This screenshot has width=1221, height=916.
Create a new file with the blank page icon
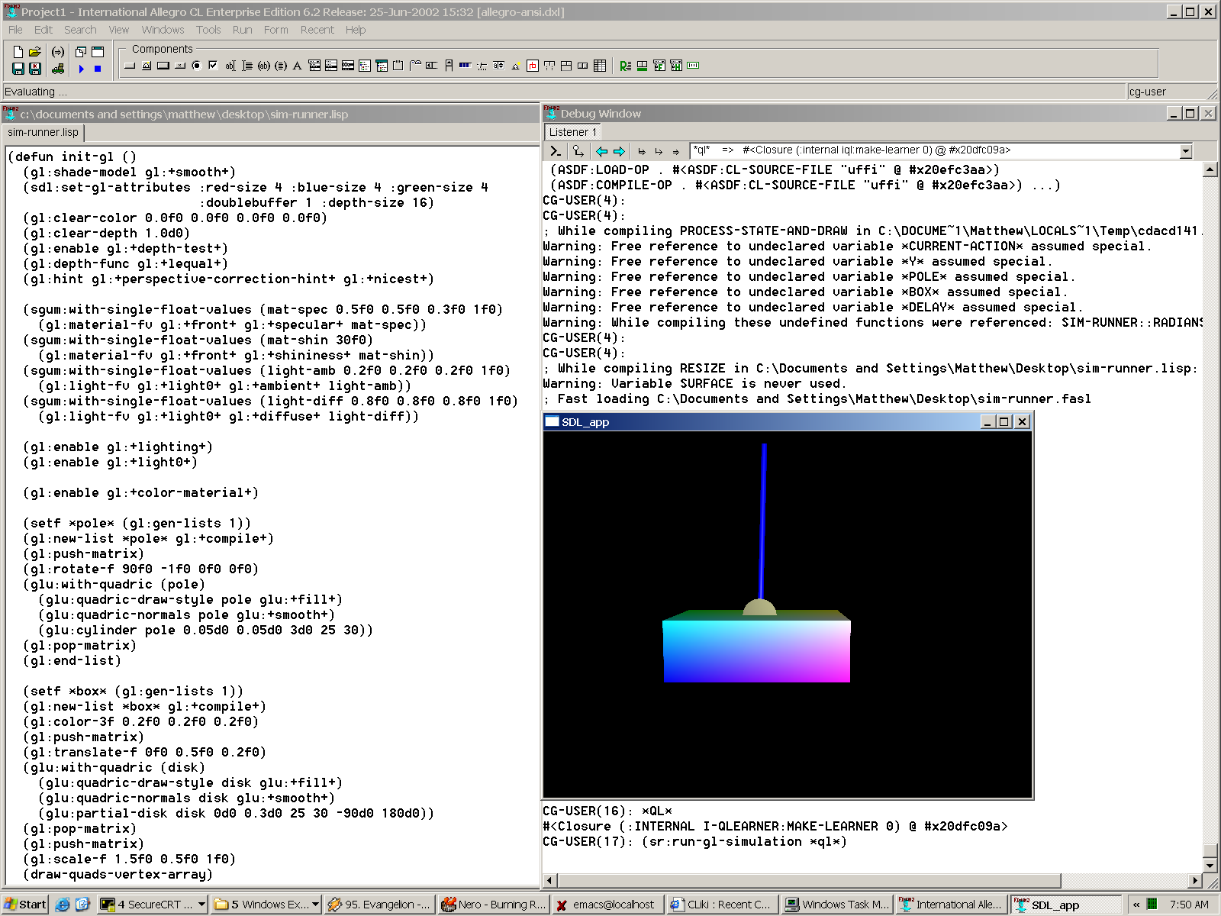(17, 50)
